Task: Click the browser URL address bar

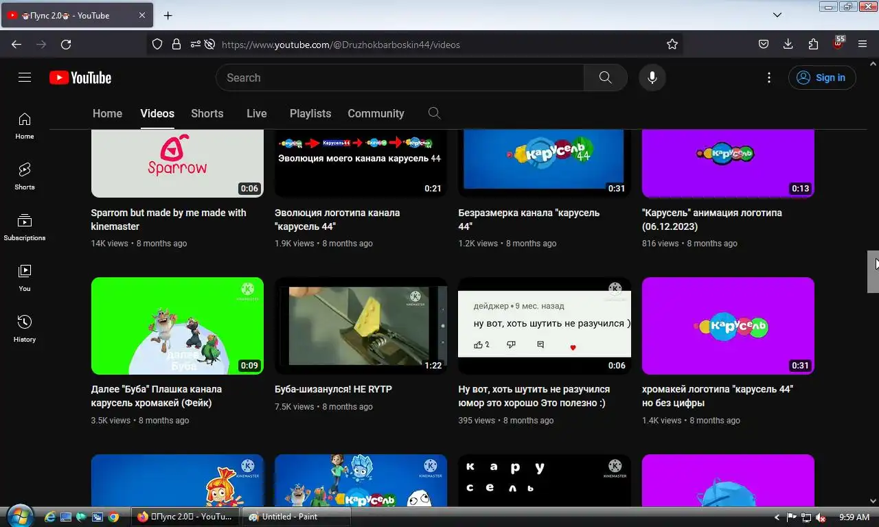Action: point(439,44)
